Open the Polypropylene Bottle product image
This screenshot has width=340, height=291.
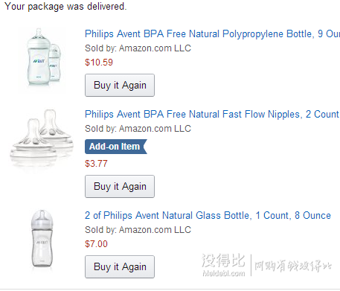click(43, 57)
